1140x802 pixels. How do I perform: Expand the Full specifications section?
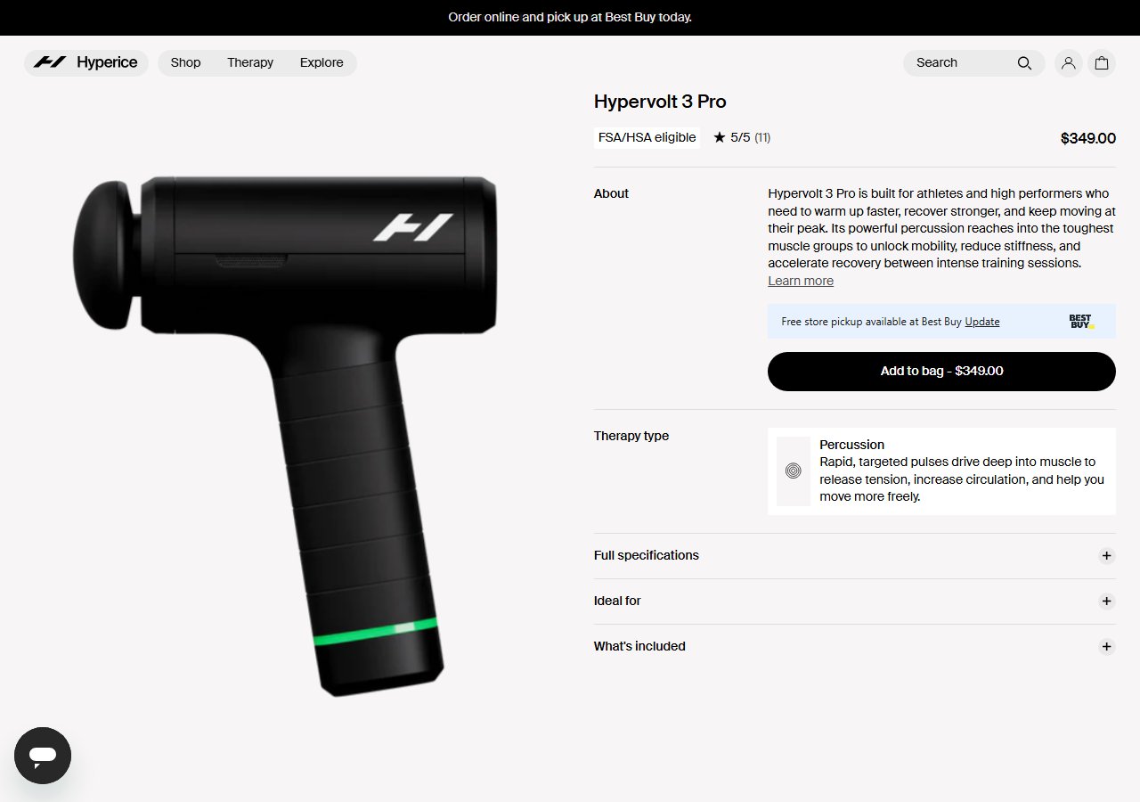(854, 555)
